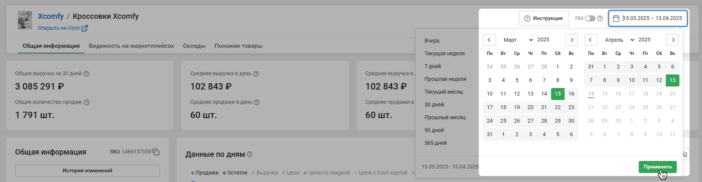Image resolution: width=702 pixels, height=182 pixels.
Task: Toggle the Остаток series in the chart legend
Action: click(235, 173)
